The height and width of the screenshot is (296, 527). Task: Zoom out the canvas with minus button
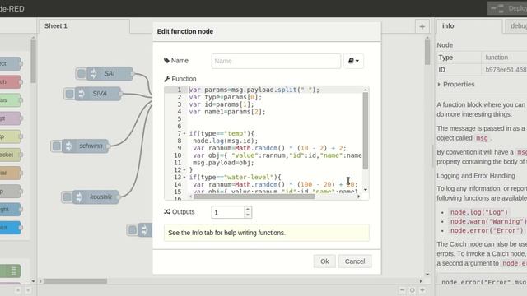(x=403, y=290)
